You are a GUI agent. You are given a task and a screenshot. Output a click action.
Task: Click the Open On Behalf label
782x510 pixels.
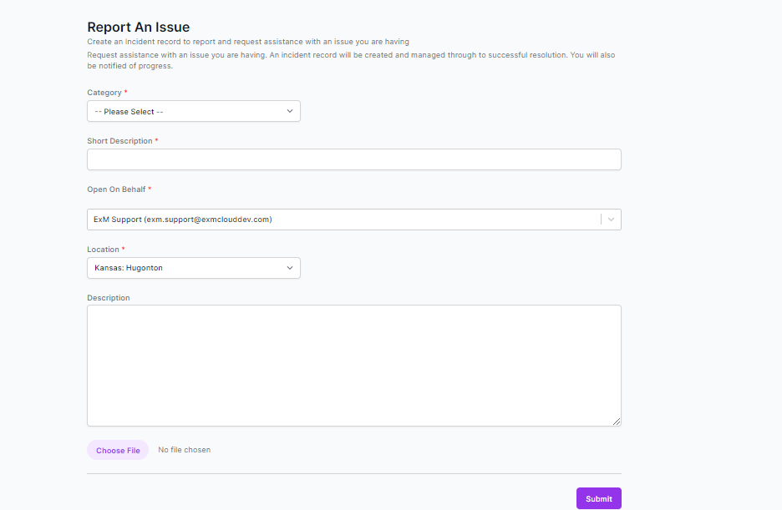pos(116,189)
